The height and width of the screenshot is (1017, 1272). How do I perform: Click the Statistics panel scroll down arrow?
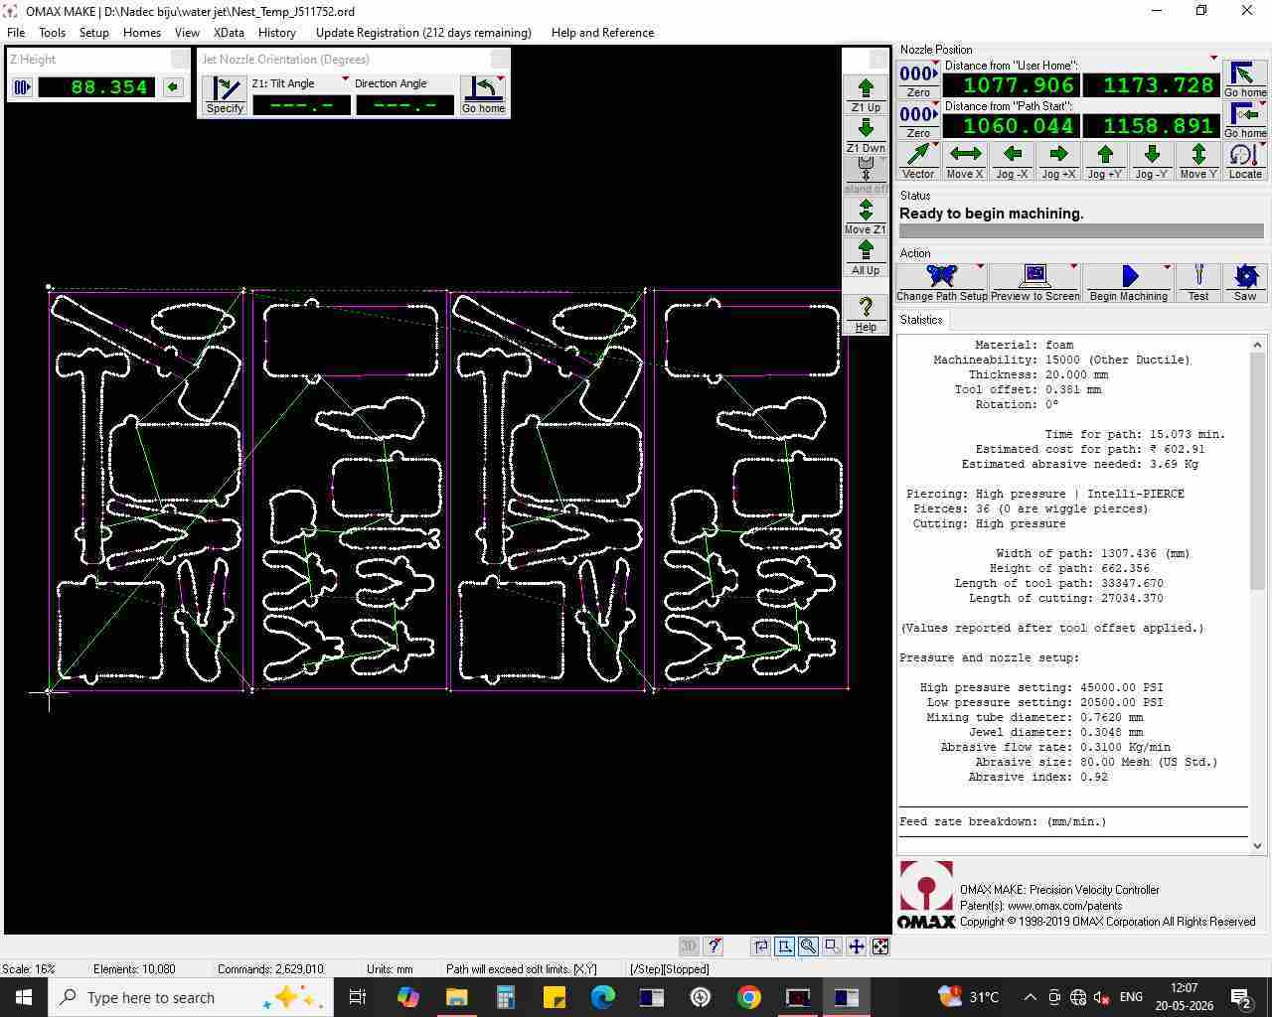(1258, 845)
